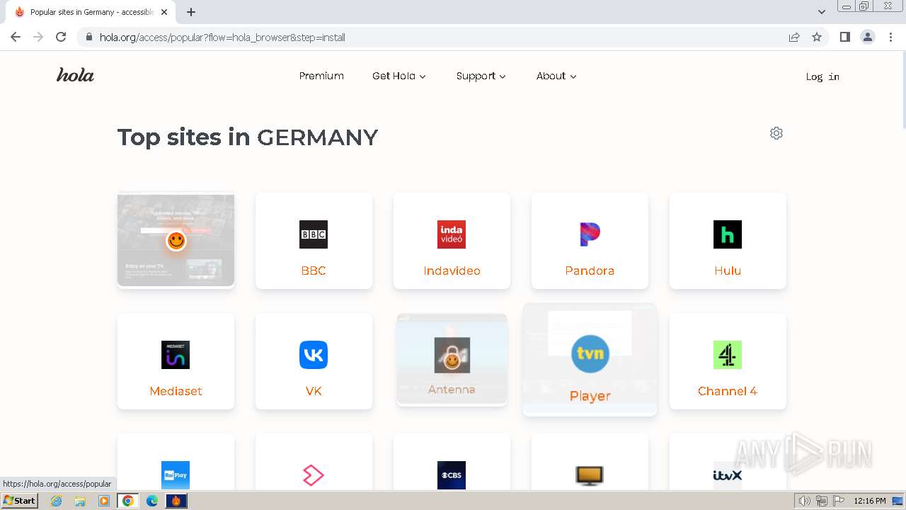Open the Action Center flag tray icon
Viewport: 906px width, 510px height.
(839, 501)
